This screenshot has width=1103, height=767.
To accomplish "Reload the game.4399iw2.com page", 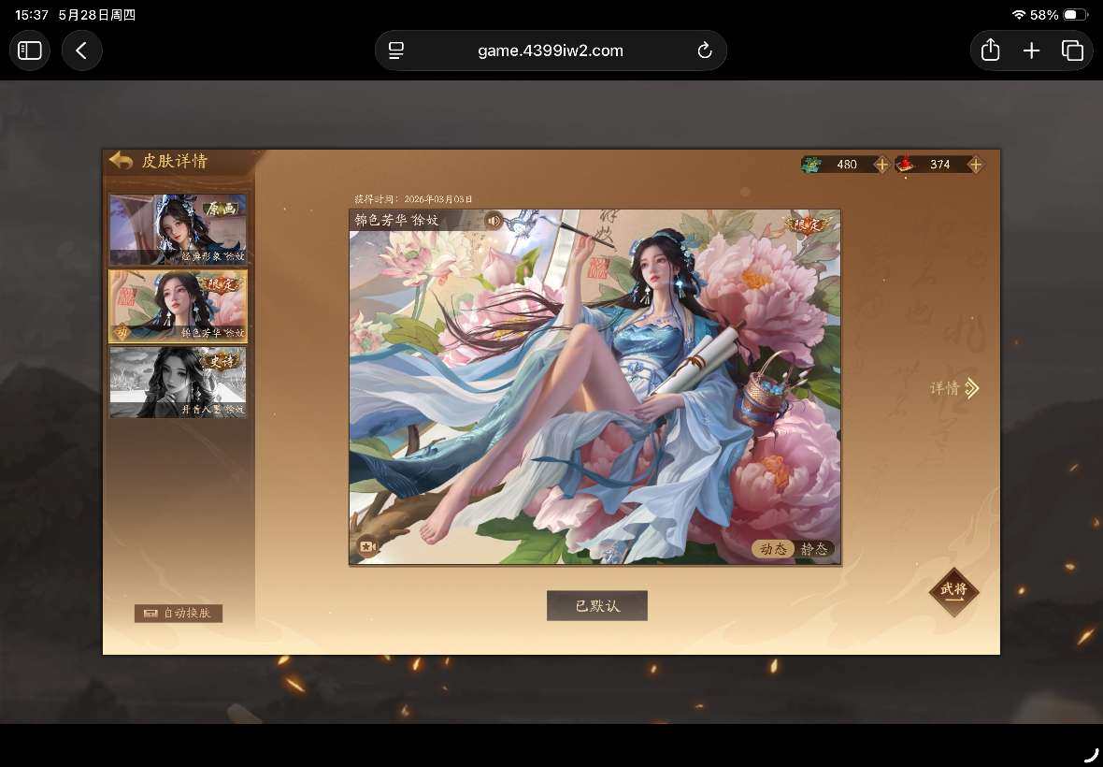I will coord(704,51).
